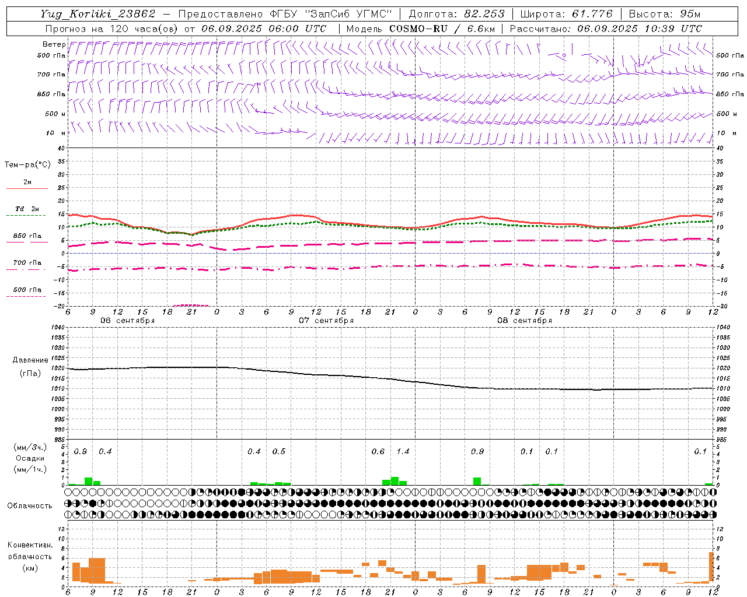The height and width of the screenshot is (597, 747).
Task: Click the (гПа) unit under Давление
Action: click(30, 373)
